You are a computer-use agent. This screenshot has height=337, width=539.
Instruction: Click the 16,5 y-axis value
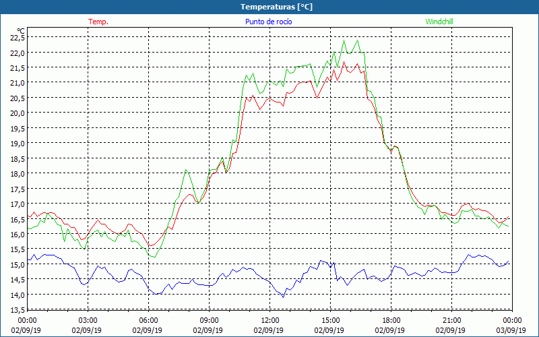[x=18, y=219]
